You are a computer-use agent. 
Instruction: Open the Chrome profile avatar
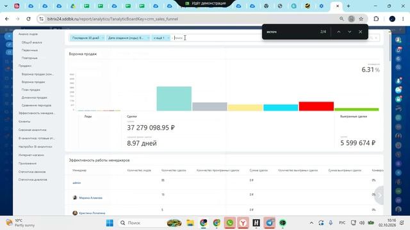tap(392, 19)
